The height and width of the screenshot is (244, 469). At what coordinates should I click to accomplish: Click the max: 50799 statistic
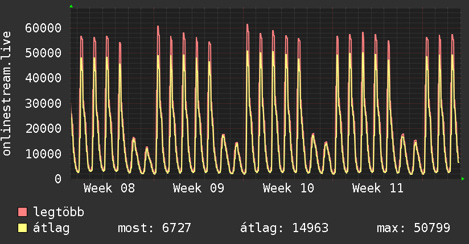pos(413,228)
